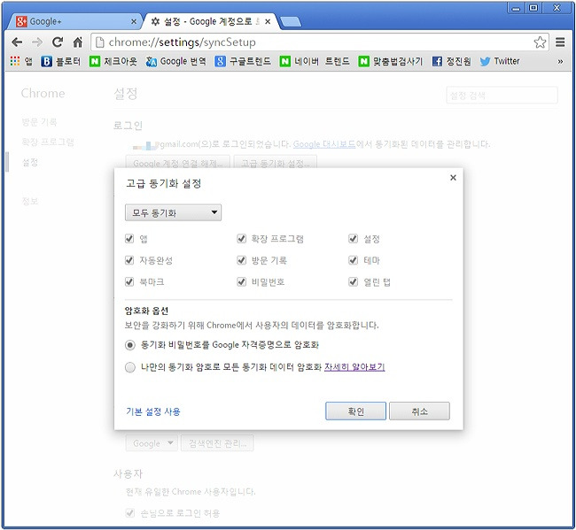The height and width of the screenshot is (530, 576).
Task: Open the Google search engine dropdown
Action: pos(152,443)
